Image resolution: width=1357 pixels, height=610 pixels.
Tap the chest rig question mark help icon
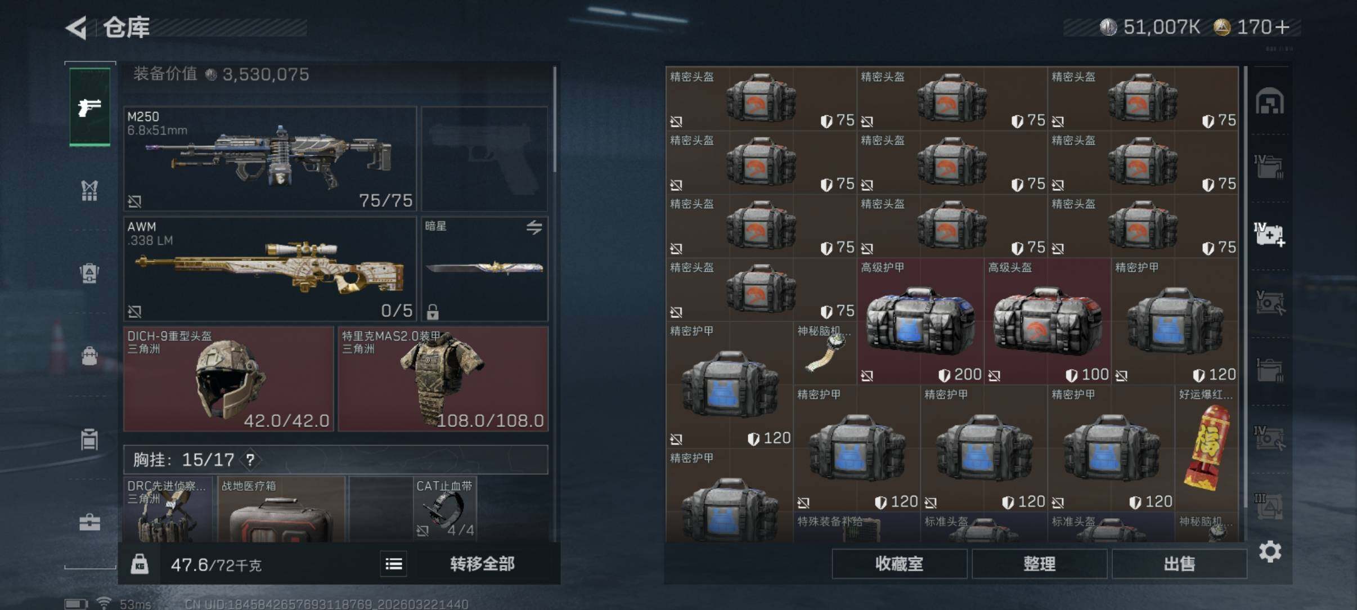250,460
